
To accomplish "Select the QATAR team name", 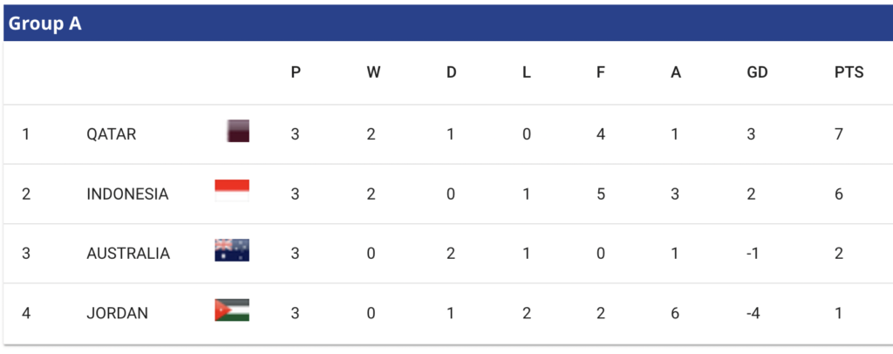I will (111, 135).
